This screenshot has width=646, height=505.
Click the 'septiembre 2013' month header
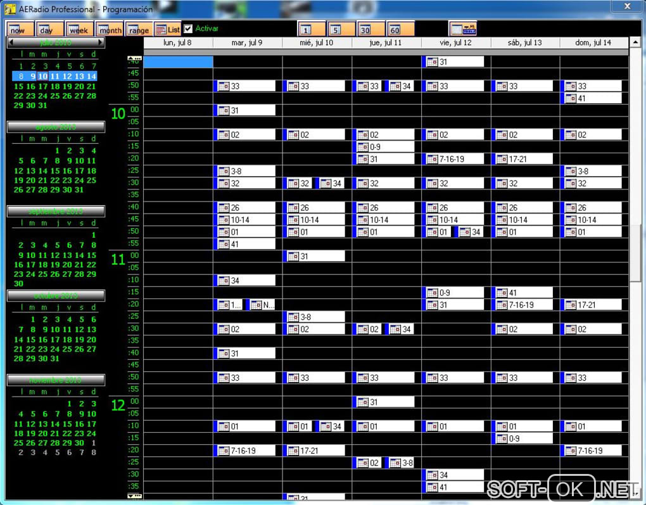coord(56,212)
